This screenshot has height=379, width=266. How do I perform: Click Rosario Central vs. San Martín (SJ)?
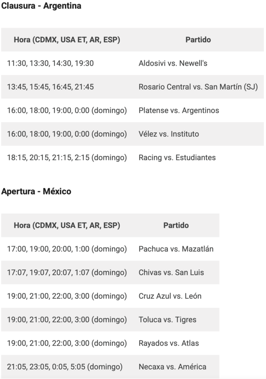[198, 87]
